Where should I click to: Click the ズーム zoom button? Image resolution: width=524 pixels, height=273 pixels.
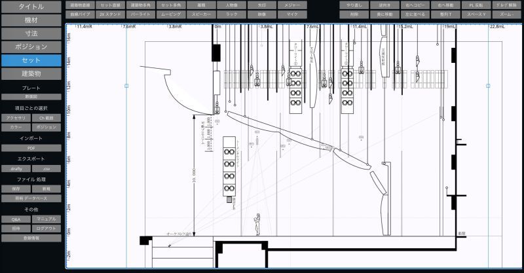click(506, 14)
